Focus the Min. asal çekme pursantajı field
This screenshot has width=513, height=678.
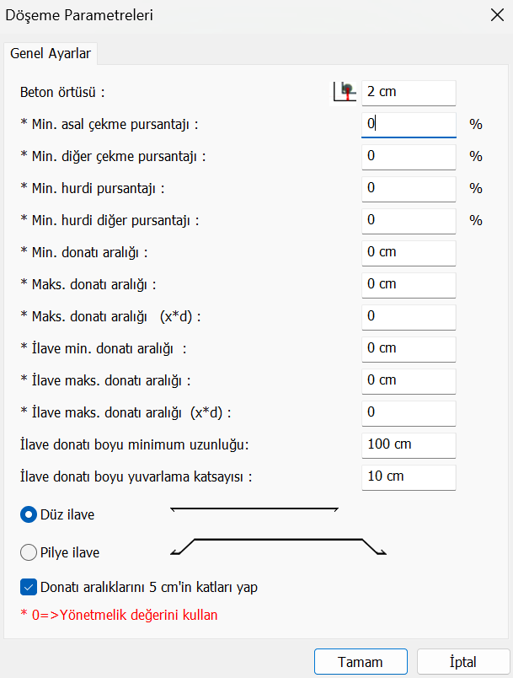coord(409,124)
